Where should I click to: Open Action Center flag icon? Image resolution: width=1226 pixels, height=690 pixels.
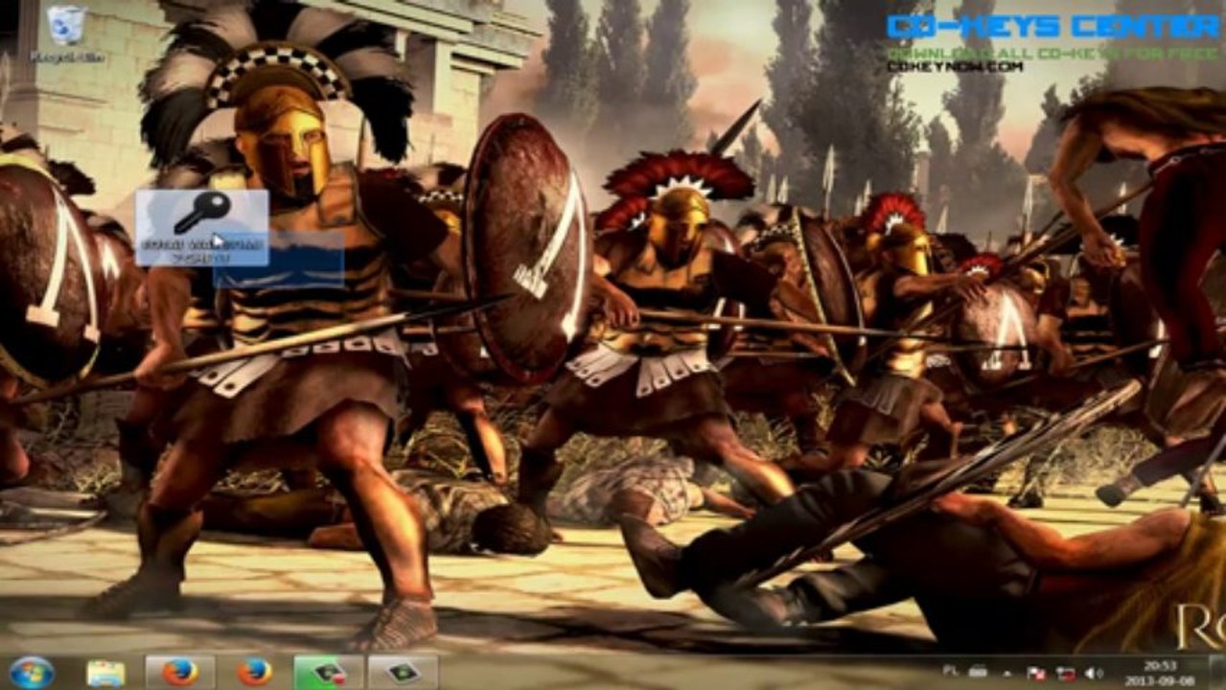1035,673
